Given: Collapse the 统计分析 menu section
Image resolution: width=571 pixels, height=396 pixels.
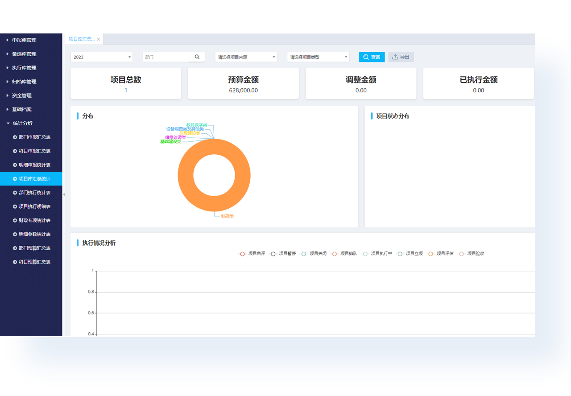Looking at the screenshot, I should (22, 124).
